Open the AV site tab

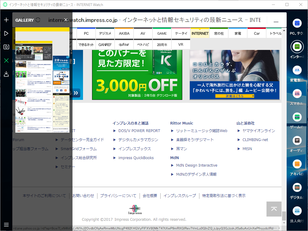coord(143,33)
